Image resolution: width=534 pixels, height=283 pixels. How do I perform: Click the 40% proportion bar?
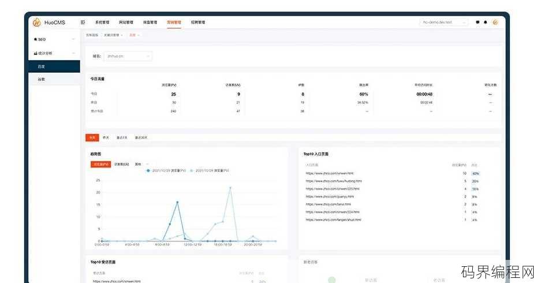click(476, 174)
